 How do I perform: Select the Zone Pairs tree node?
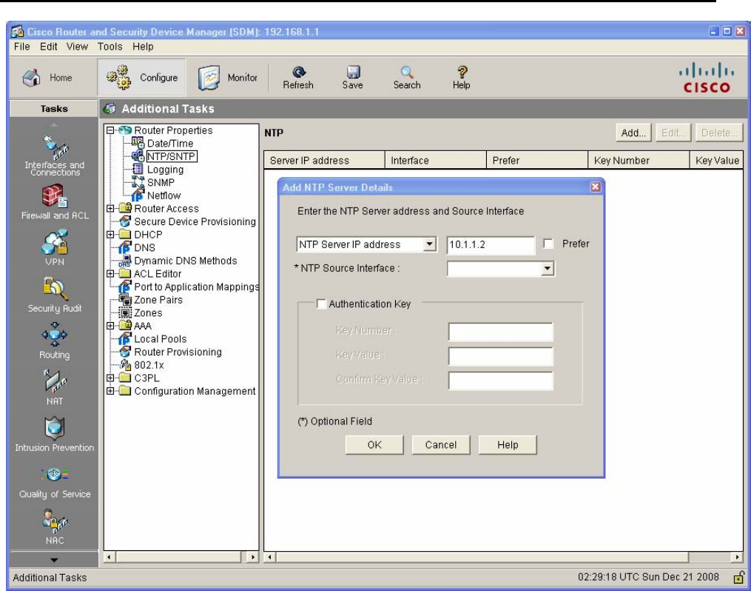tap(158, 300)
